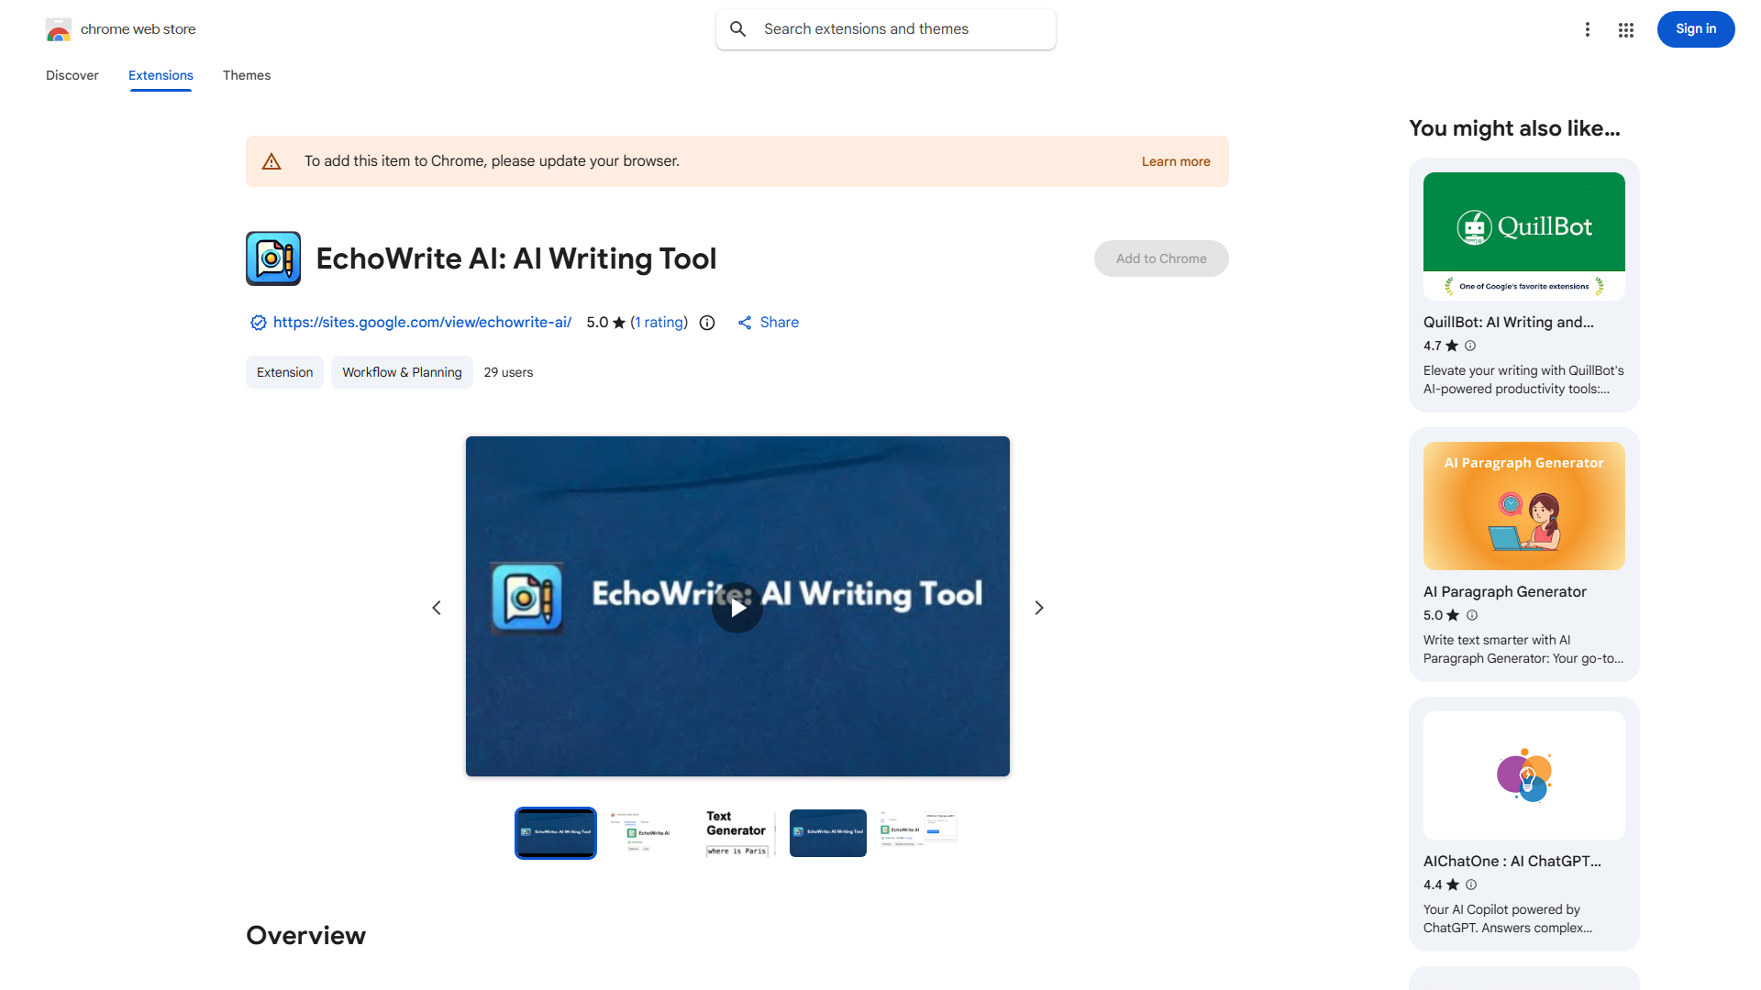The height and width of the screenshot is (990, 1761).
Task: Click the search magnifier icon
Action: point(737,28)
